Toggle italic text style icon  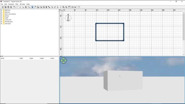(x=60, y=7)
